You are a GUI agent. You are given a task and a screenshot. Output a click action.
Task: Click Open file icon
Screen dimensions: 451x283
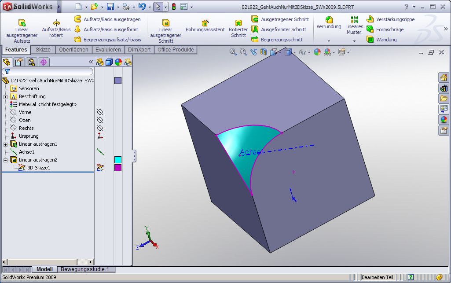(94, 7)
